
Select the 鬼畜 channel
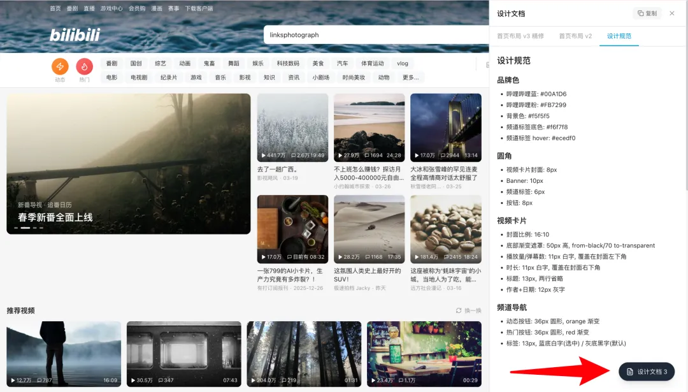[209, 63]
